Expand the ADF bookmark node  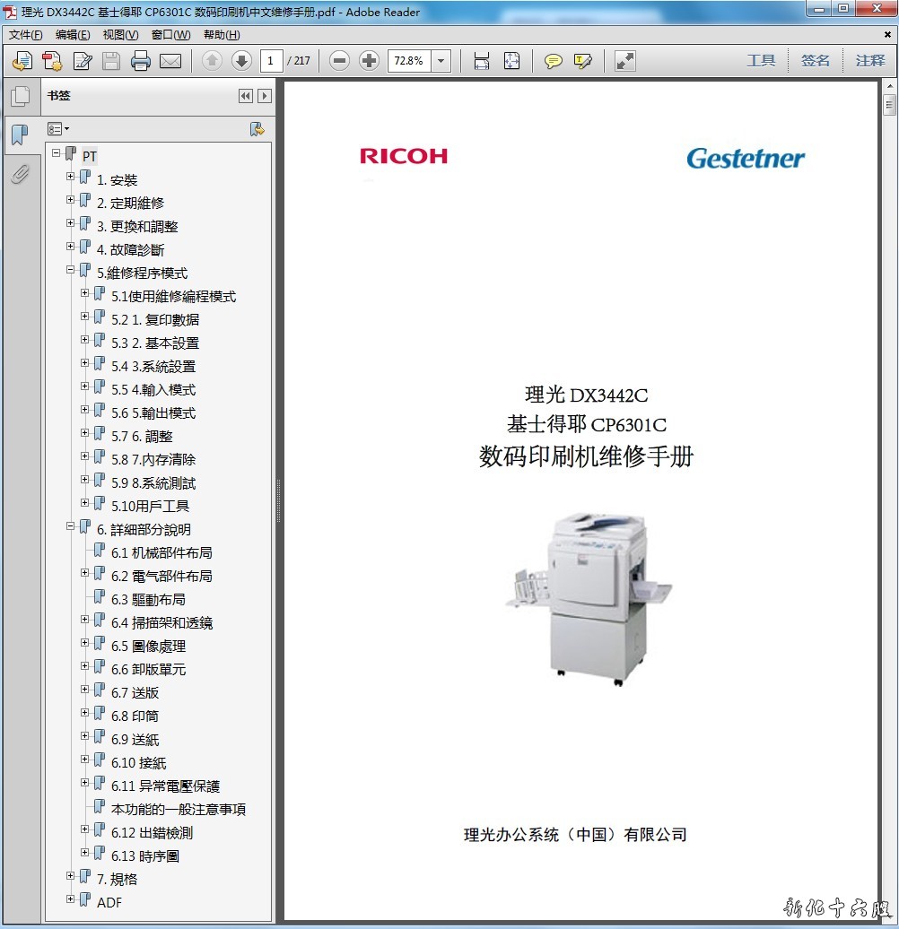[71, 899]
